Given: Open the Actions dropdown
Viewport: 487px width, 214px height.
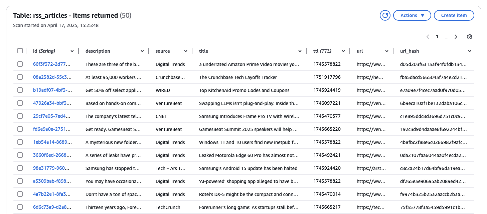Looking at the screenshot, I should 412,15.
